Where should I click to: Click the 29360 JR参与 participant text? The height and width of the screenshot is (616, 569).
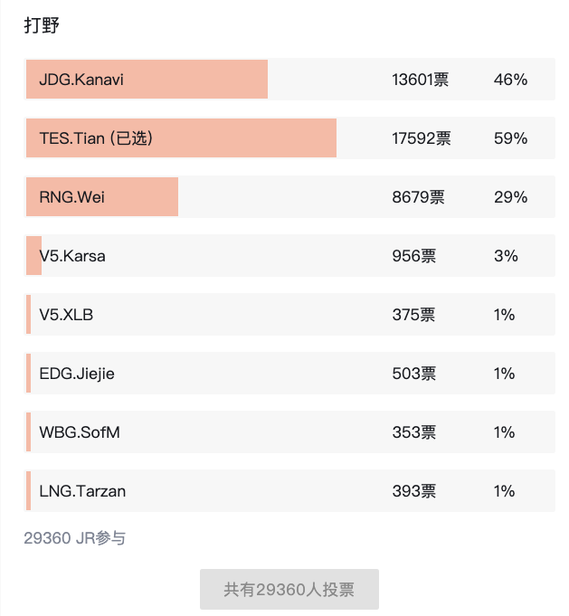(74, 538)
